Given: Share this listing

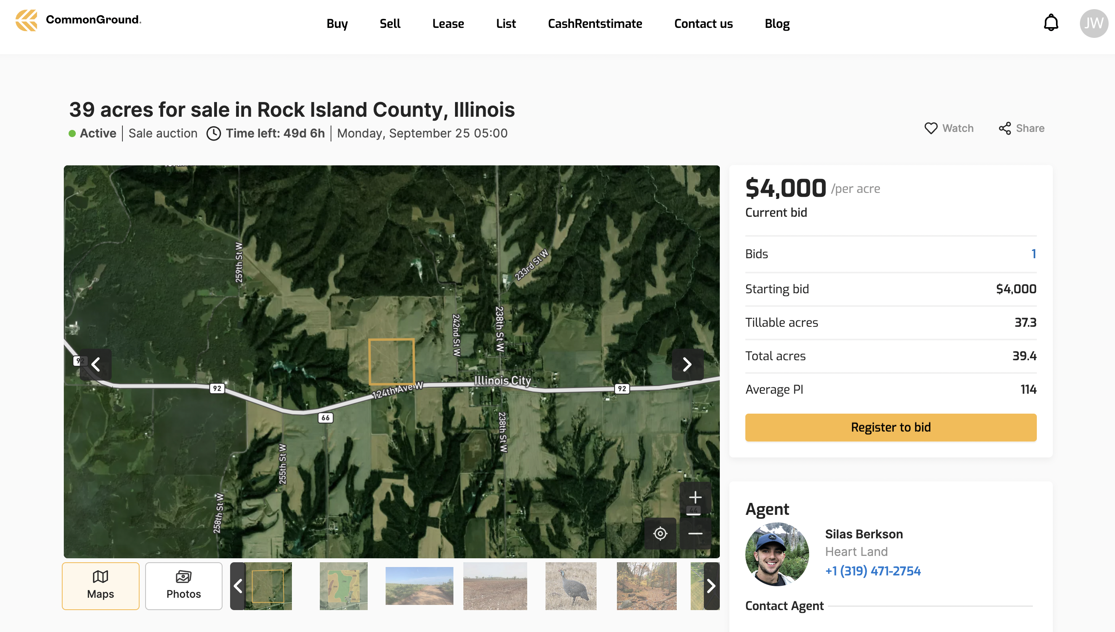Looking at the screenshot, I should pyautogui.click(x=1021, y=128).
